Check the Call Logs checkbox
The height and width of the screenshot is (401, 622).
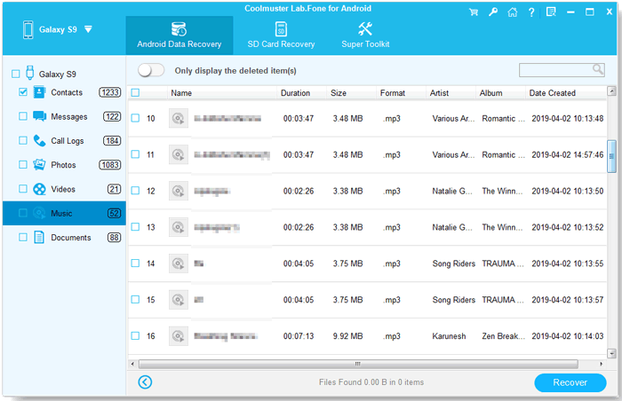23,140
